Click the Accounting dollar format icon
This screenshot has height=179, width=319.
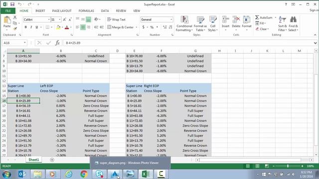click(x=144, y=27)
